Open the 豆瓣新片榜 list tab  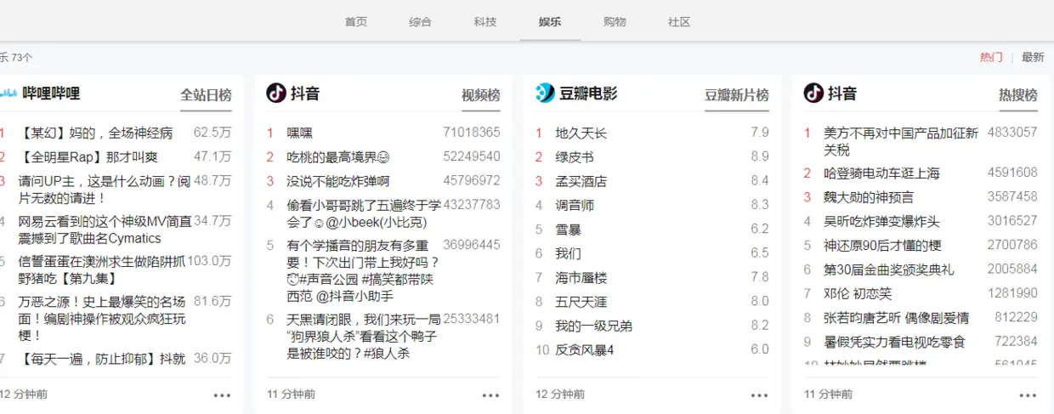737,95
